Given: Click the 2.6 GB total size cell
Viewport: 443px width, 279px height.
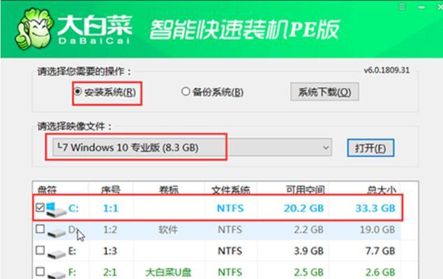Looking at the screenshot, I should pyautogui.click(x=380, y=272).
